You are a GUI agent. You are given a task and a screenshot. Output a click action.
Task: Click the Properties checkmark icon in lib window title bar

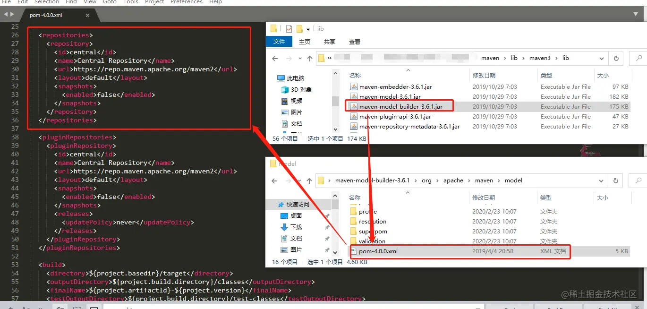click(x=289, y=28)
